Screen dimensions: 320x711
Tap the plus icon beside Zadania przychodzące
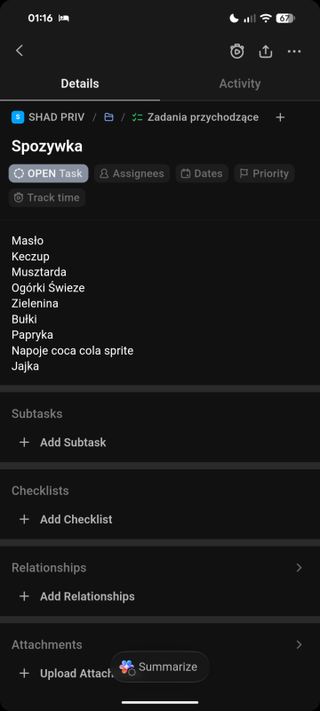(x=280, y=117)
